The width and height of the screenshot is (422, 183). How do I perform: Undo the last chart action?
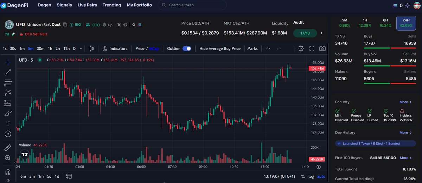(268, 48)
